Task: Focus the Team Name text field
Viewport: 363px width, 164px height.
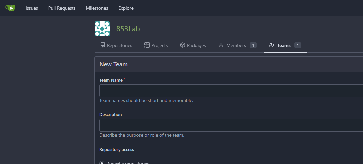Action: 230,91
